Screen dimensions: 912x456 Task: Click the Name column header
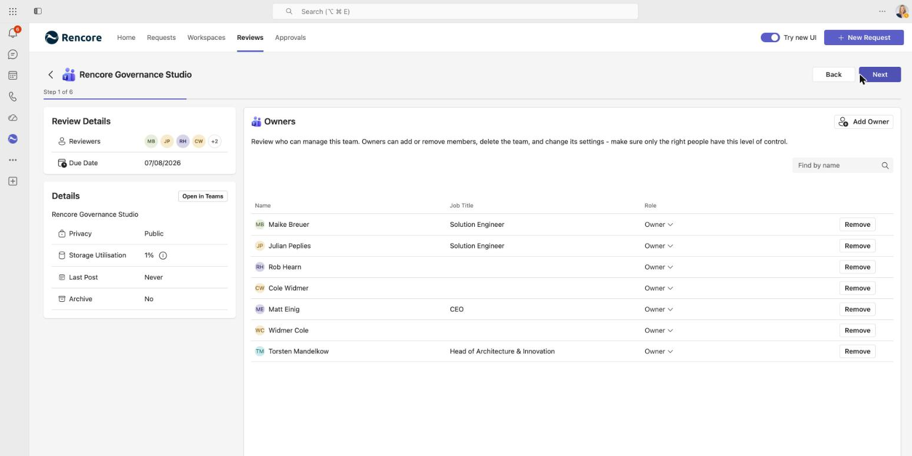coord(263,206)
